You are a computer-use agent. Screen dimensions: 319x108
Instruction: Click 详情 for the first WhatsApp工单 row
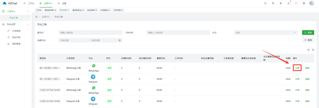pos(297,68)
